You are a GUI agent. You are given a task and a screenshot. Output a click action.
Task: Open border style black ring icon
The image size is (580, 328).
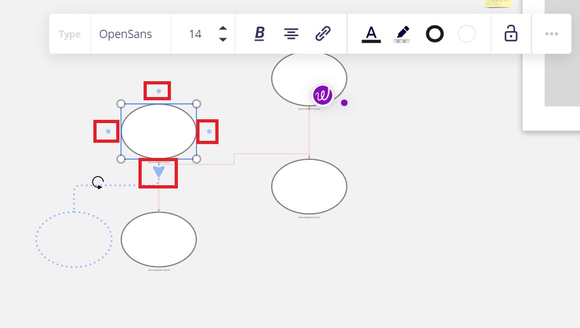coord(435,34)
